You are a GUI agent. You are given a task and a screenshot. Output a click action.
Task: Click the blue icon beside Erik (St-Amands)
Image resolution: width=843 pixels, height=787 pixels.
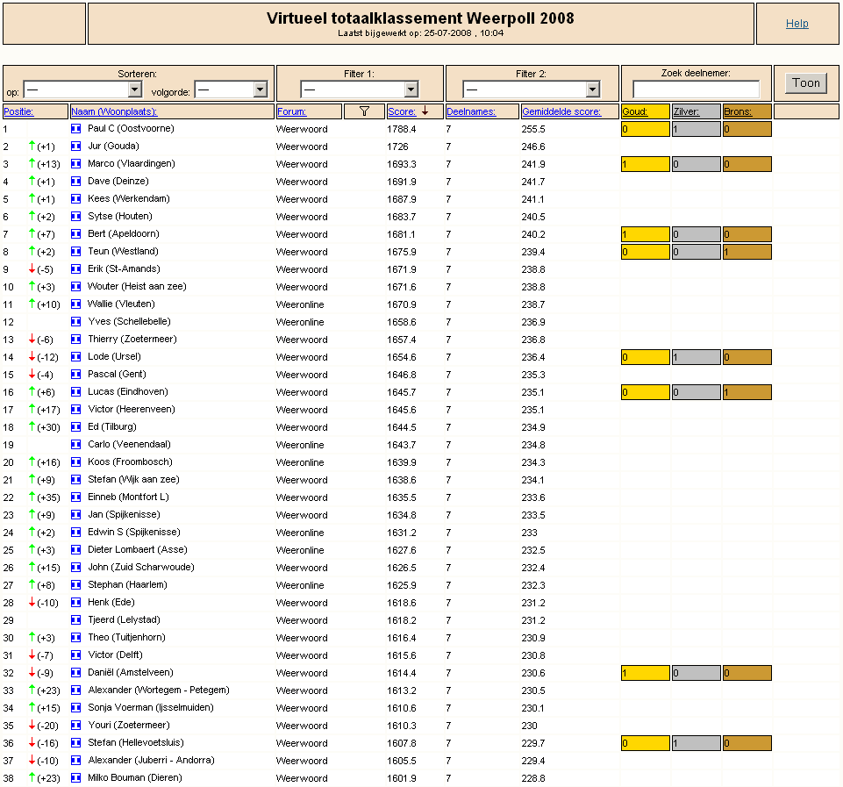click(x=75, y=268)
